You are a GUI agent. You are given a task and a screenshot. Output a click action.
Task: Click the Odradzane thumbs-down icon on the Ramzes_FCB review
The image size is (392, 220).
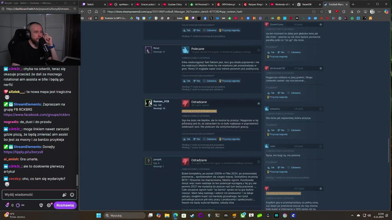click(185, 103)
